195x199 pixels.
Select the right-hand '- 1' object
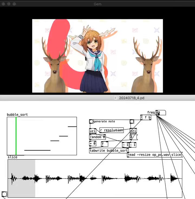pyautogui.click(x=133, y=145)
